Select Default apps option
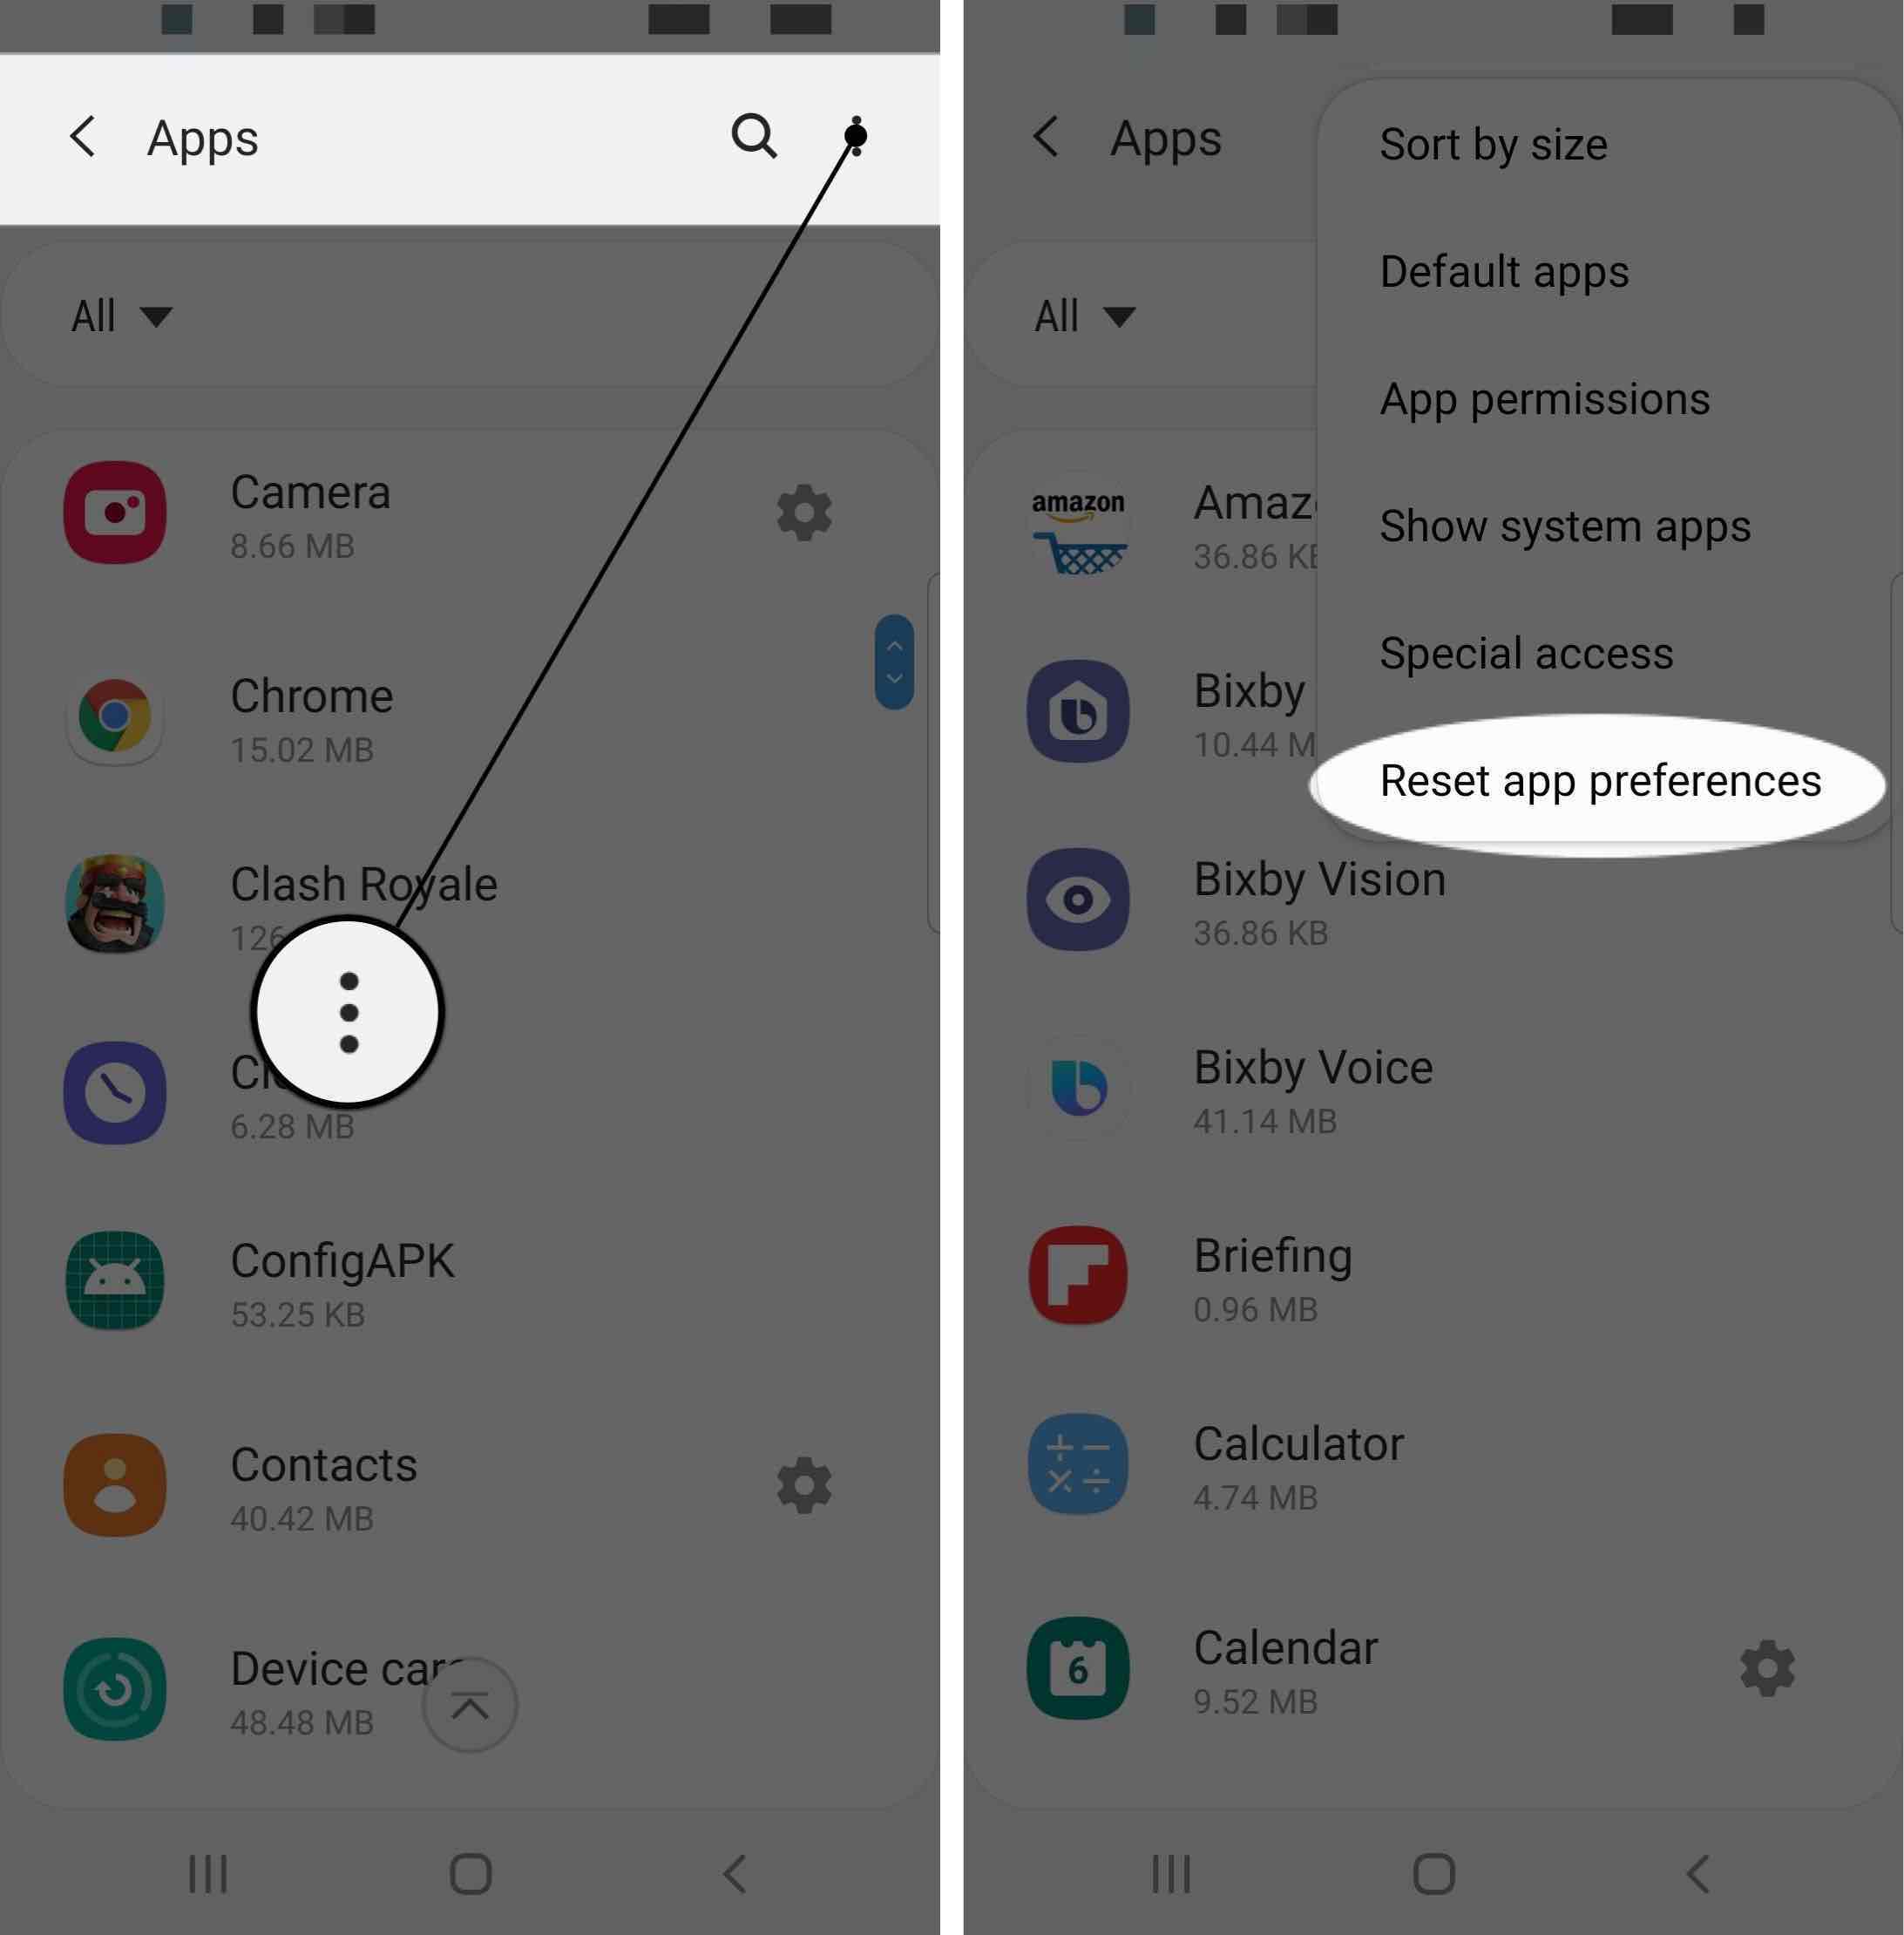The width and height of the screenshot is (1904, 1935). (1503, 272)
